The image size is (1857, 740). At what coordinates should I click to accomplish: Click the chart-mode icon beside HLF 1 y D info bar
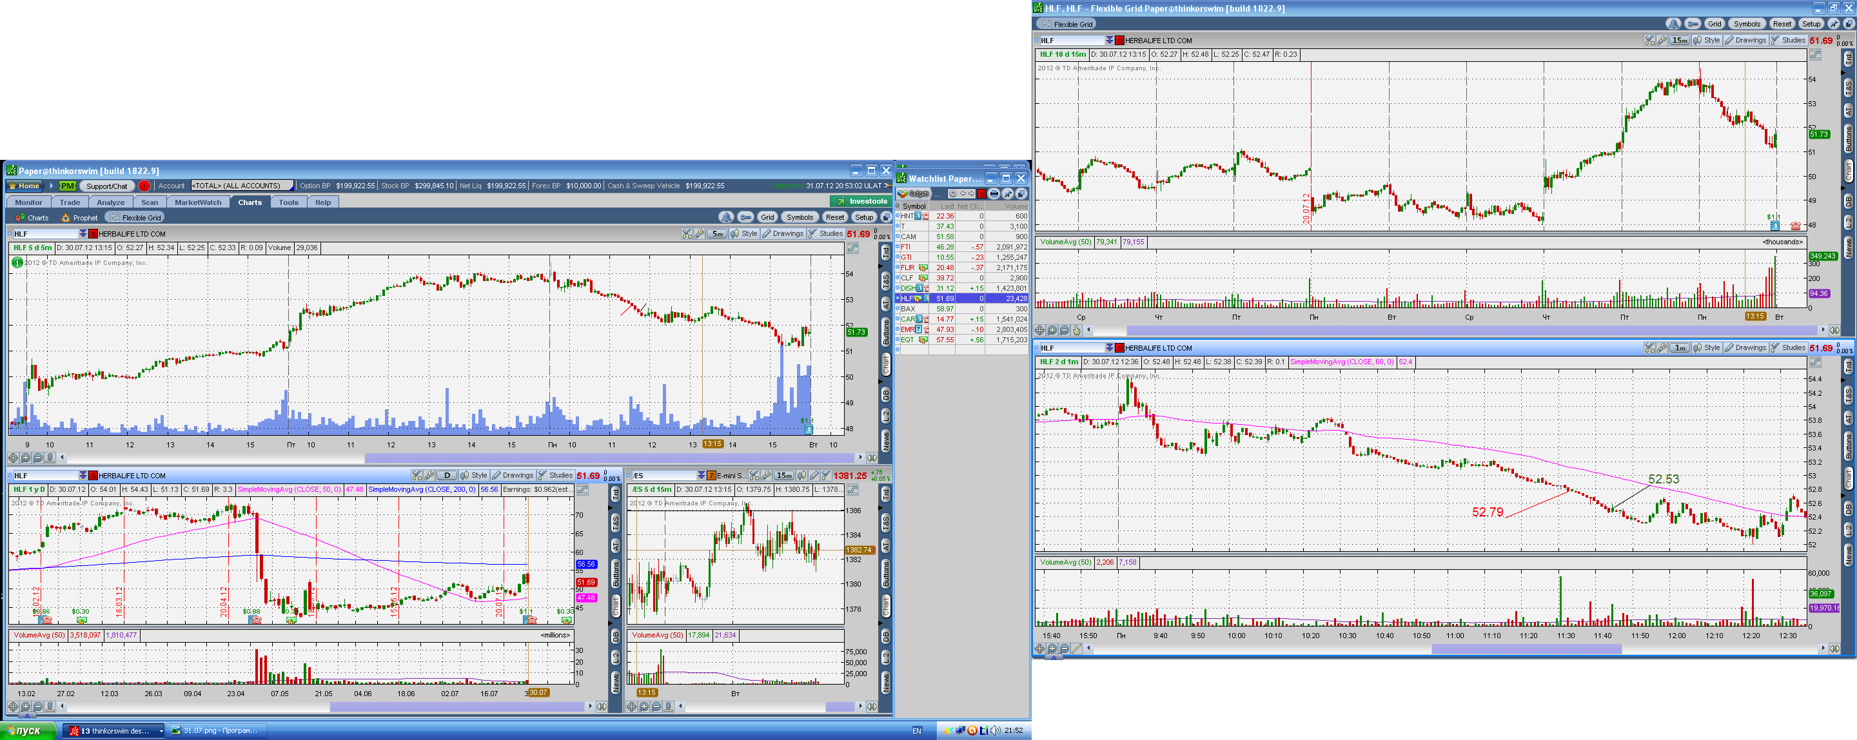[582, 490]
